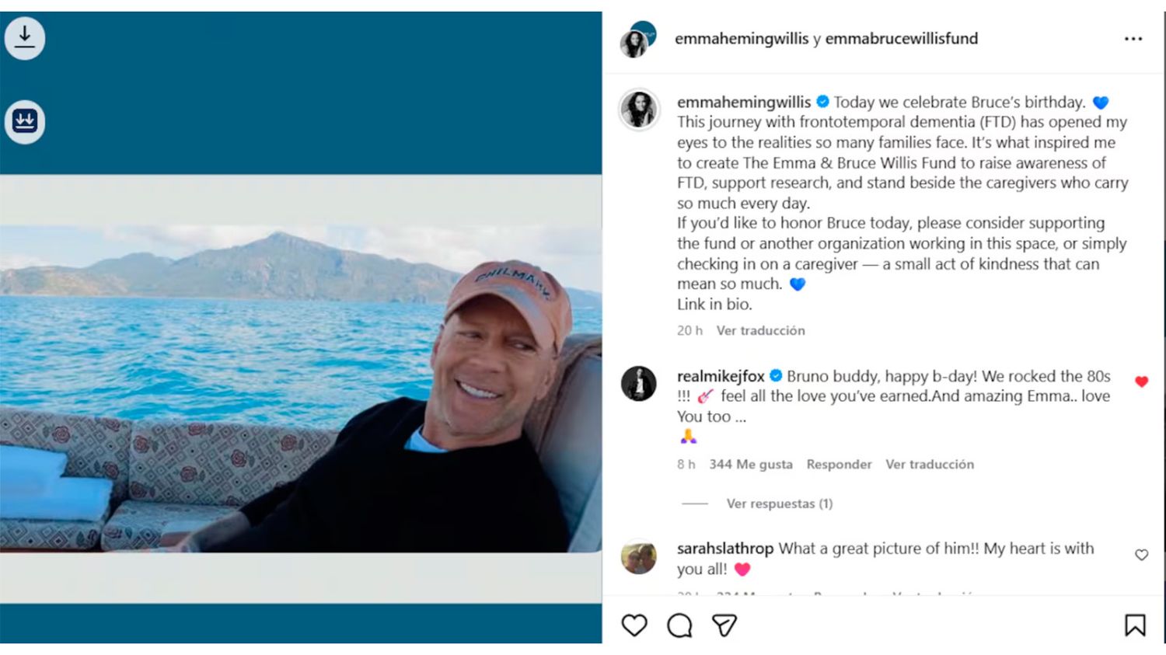1166x655 pixels.
Task: Like the post with the heart icon
Action: point(634,625)
